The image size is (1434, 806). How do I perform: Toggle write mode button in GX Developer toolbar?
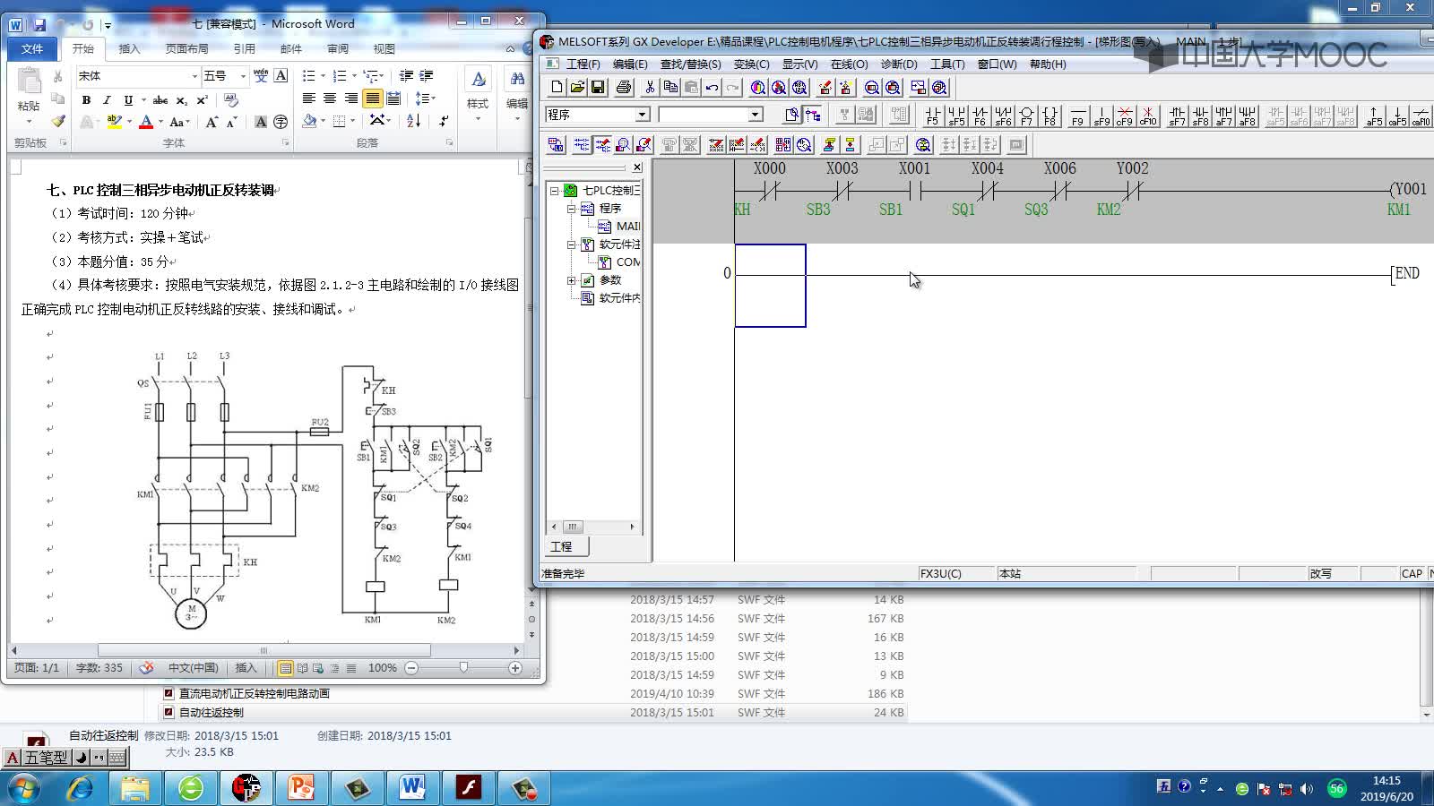click(x=602, y=144)
